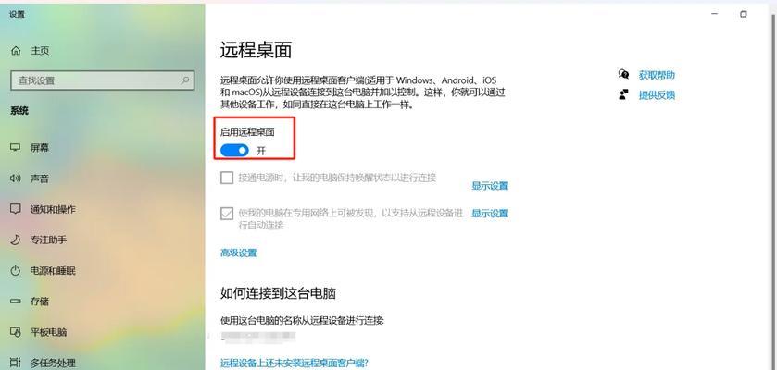Select 专注助手 in the sidebar menu

[48, 240]
